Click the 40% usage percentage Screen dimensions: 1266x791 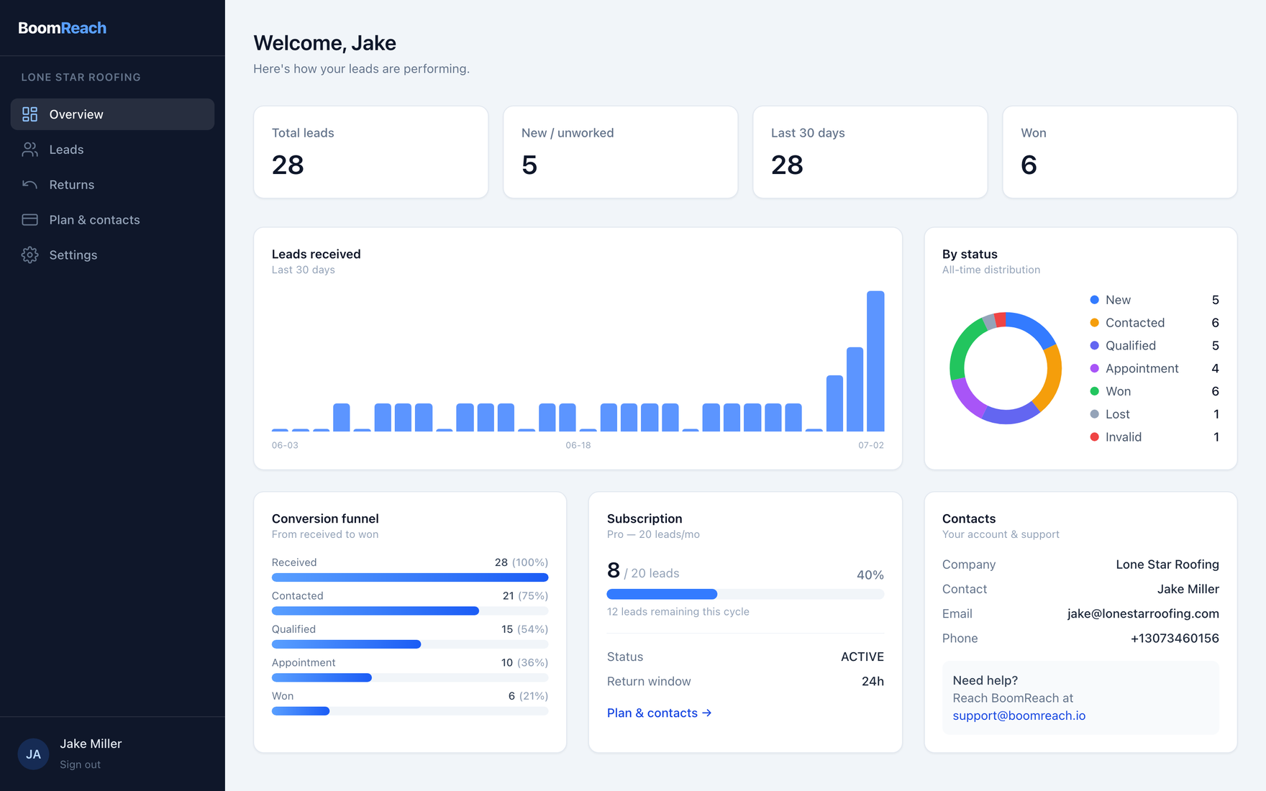pos(870,575)
